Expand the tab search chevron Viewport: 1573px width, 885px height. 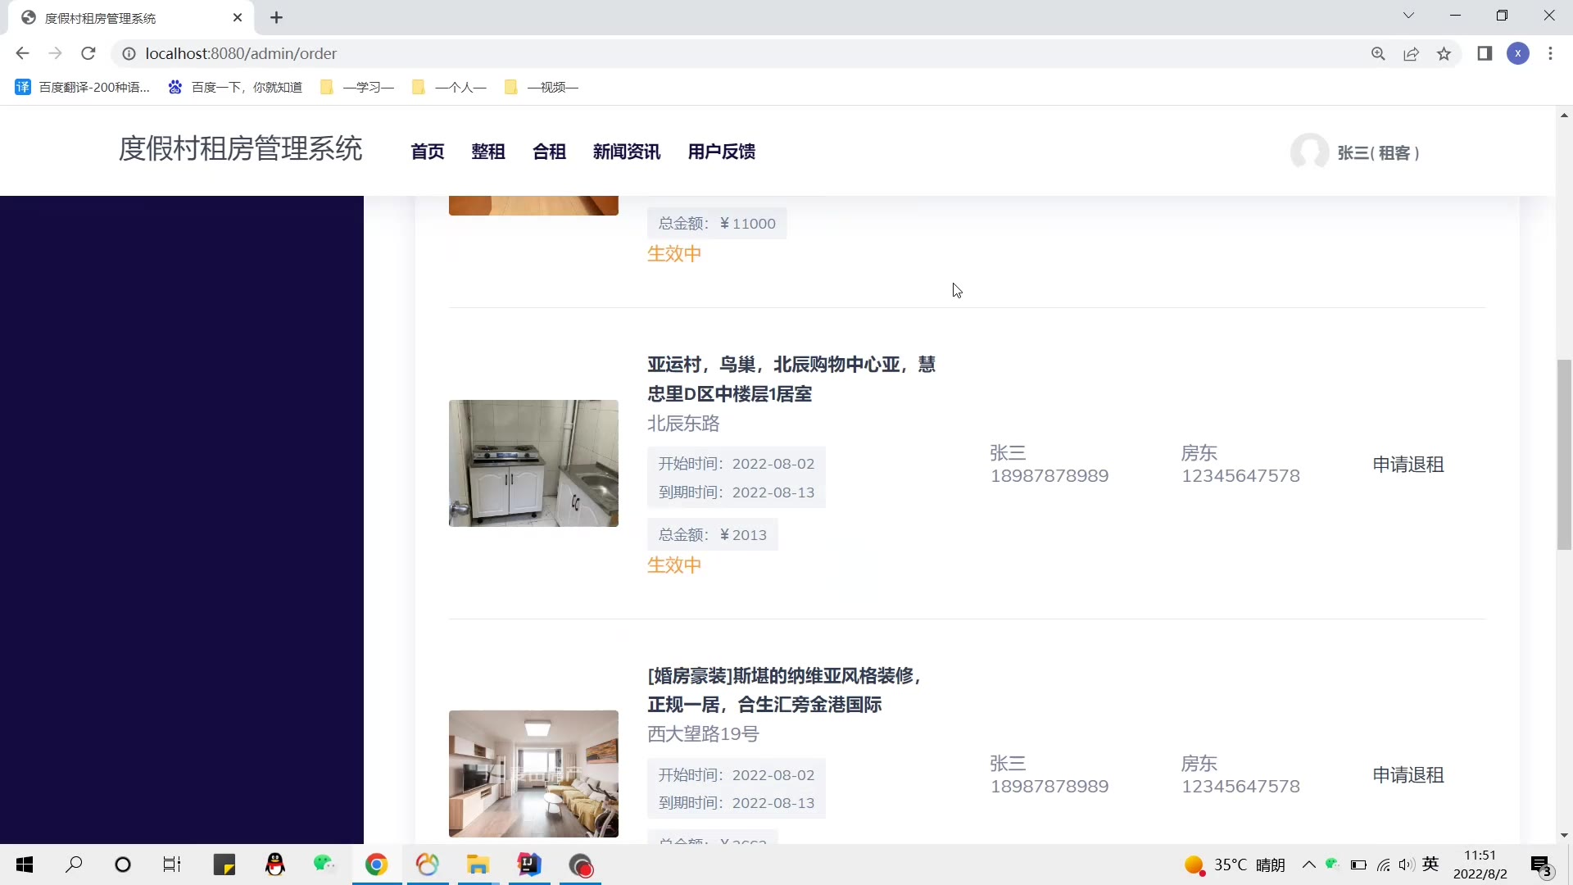click(x=1408, y=16)
